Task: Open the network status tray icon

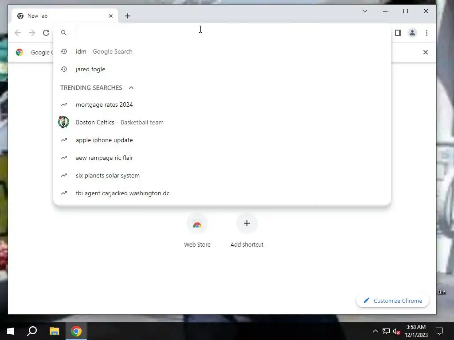Action: click(x=386, y=331)
